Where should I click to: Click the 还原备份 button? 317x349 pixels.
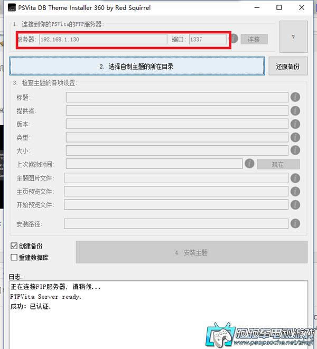click(x=287, y=67)
